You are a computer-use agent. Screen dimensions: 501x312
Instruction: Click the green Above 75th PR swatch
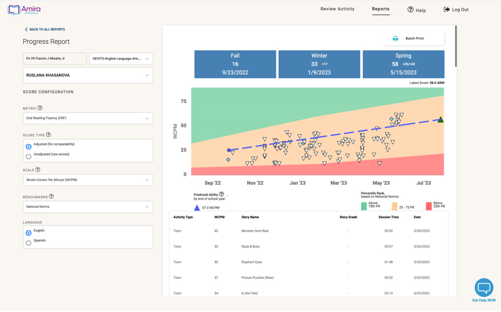pyautogui.click(x=364, y=206)
